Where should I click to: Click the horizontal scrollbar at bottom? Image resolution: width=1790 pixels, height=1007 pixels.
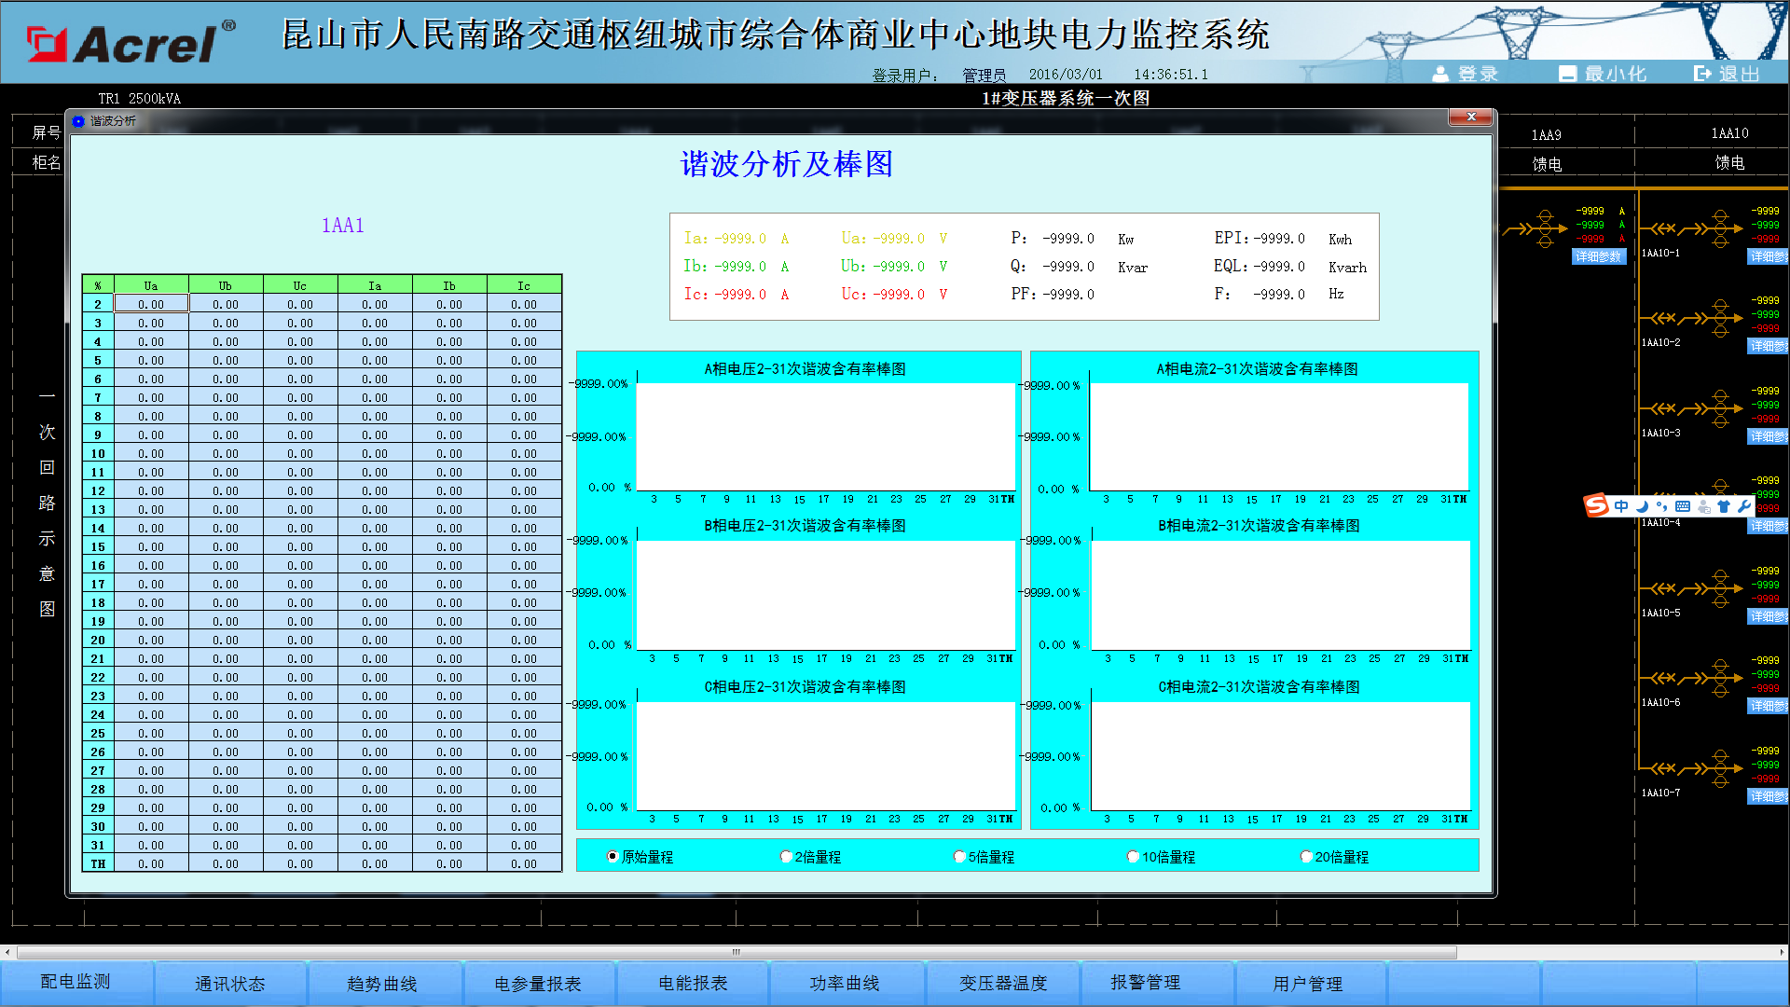point(737,952)
